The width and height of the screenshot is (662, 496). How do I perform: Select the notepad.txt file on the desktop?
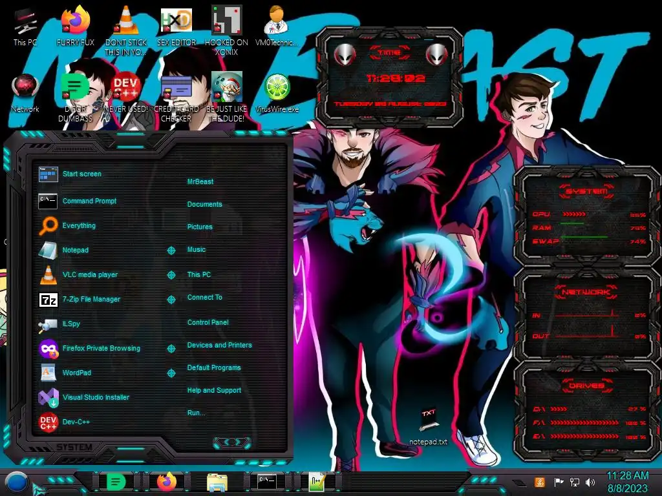(x=428, y=427)
